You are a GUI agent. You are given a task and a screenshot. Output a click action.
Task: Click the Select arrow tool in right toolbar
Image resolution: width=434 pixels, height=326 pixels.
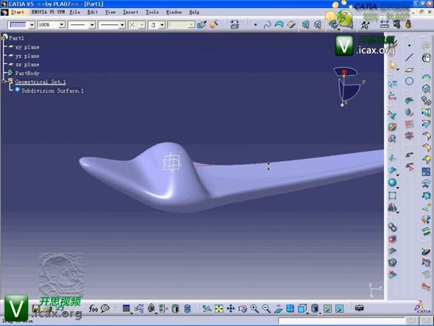[x=393, y=65]
